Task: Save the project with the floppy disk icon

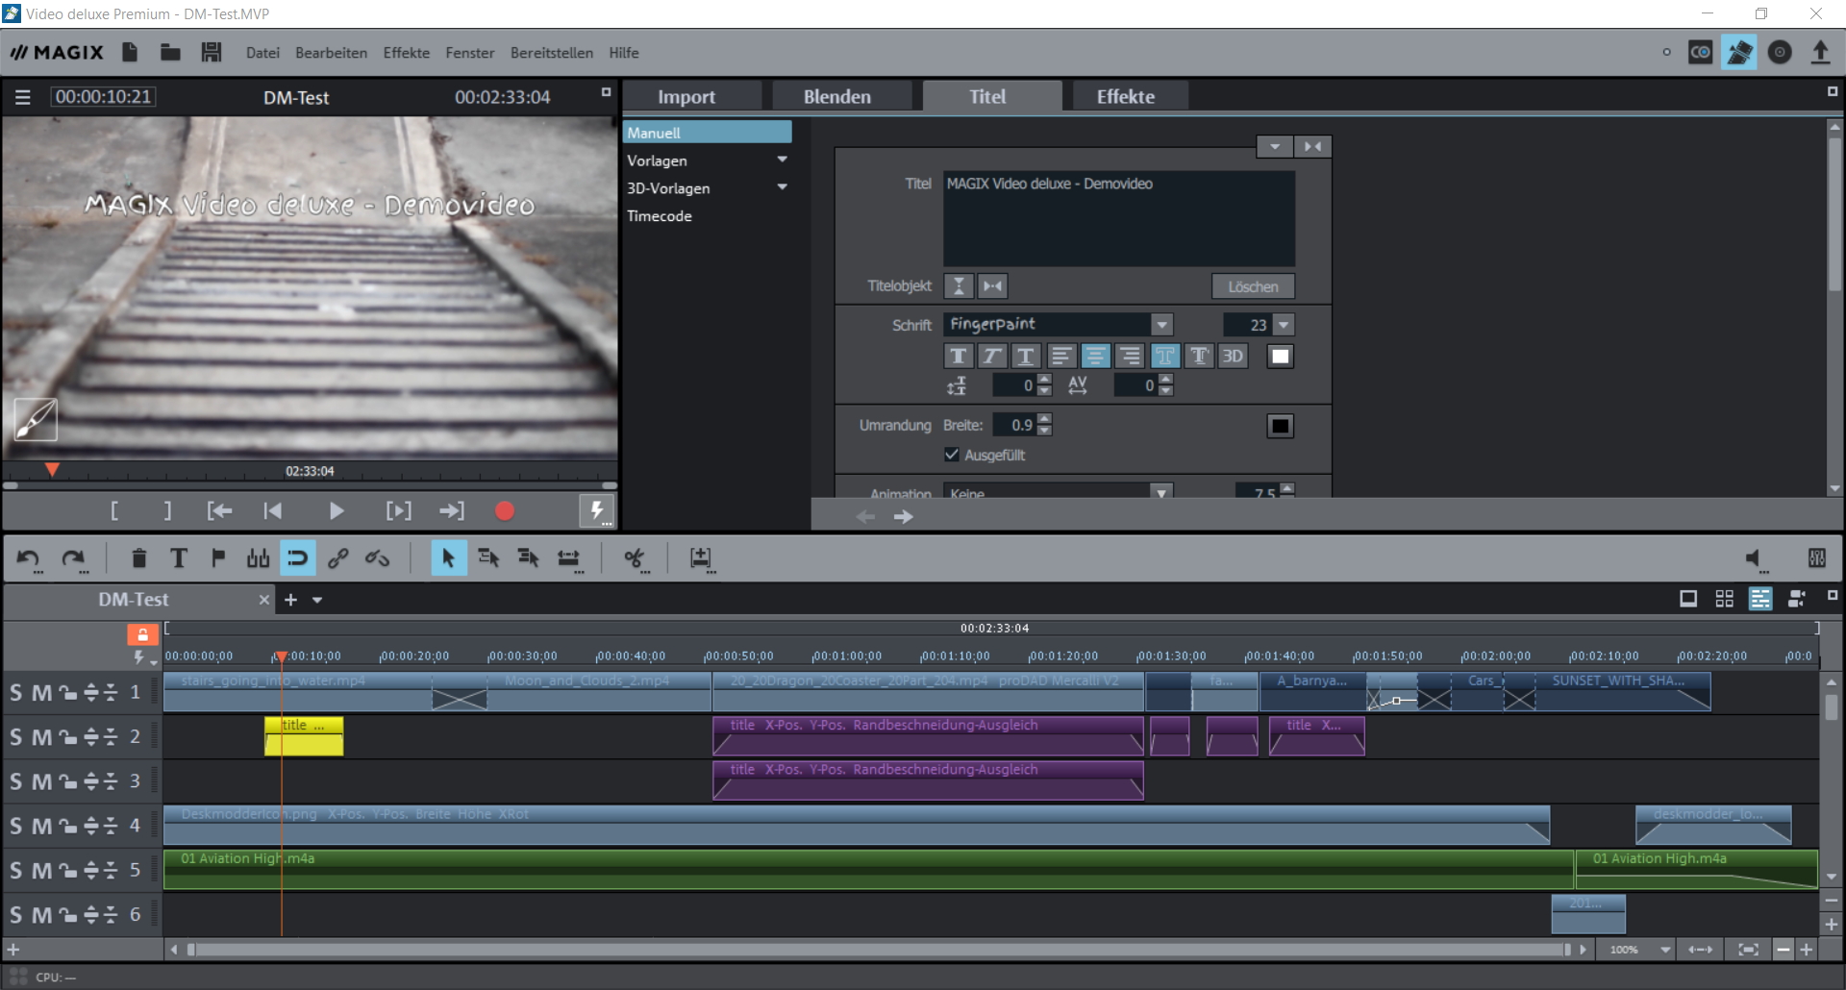Action: tap(212, 52)
